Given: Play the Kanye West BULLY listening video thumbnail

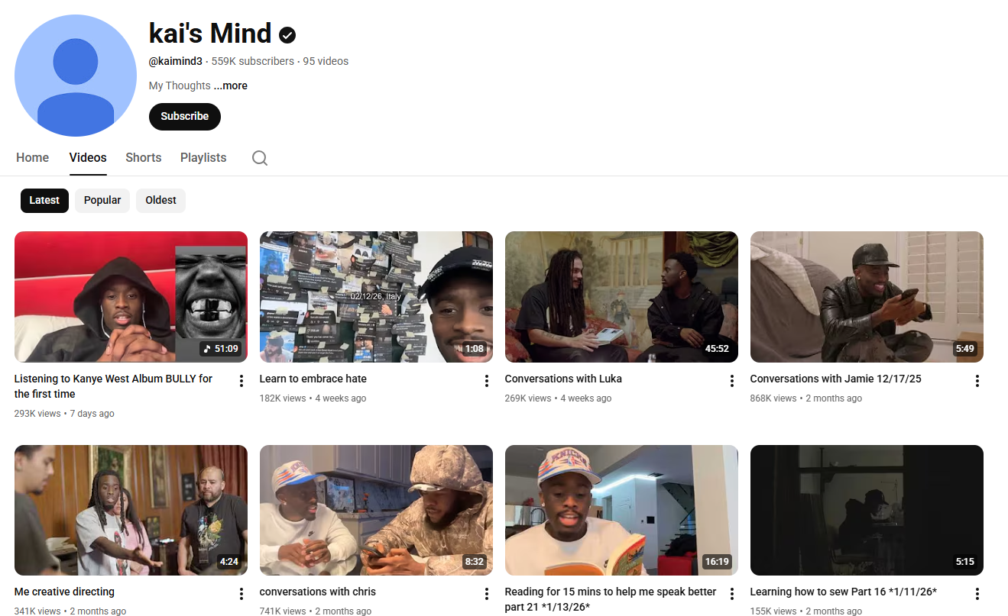Looking at the screenshot, I should coord(131,297).
